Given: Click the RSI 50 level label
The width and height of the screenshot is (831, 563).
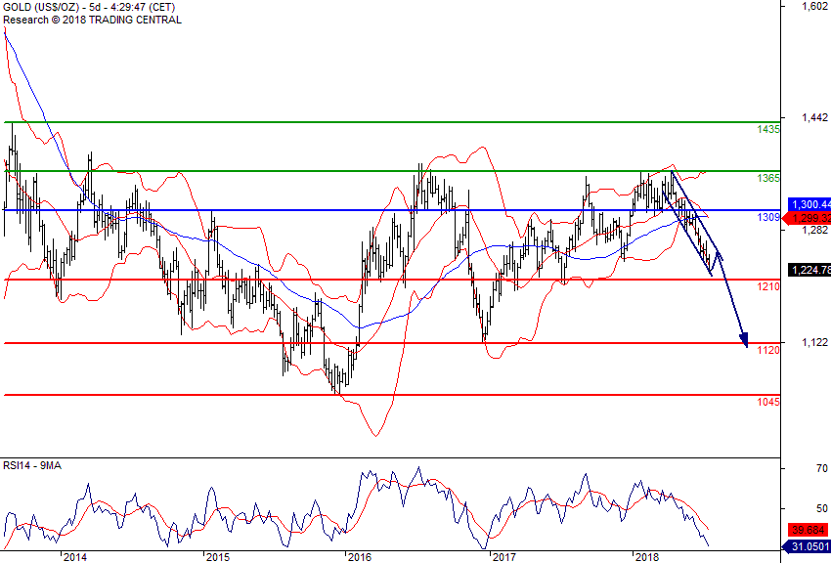Looking at the screenshot, I should point(821,508).
